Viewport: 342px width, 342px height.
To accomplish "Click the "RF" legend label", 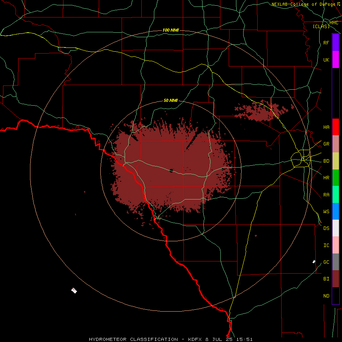I will coord(326,43).
